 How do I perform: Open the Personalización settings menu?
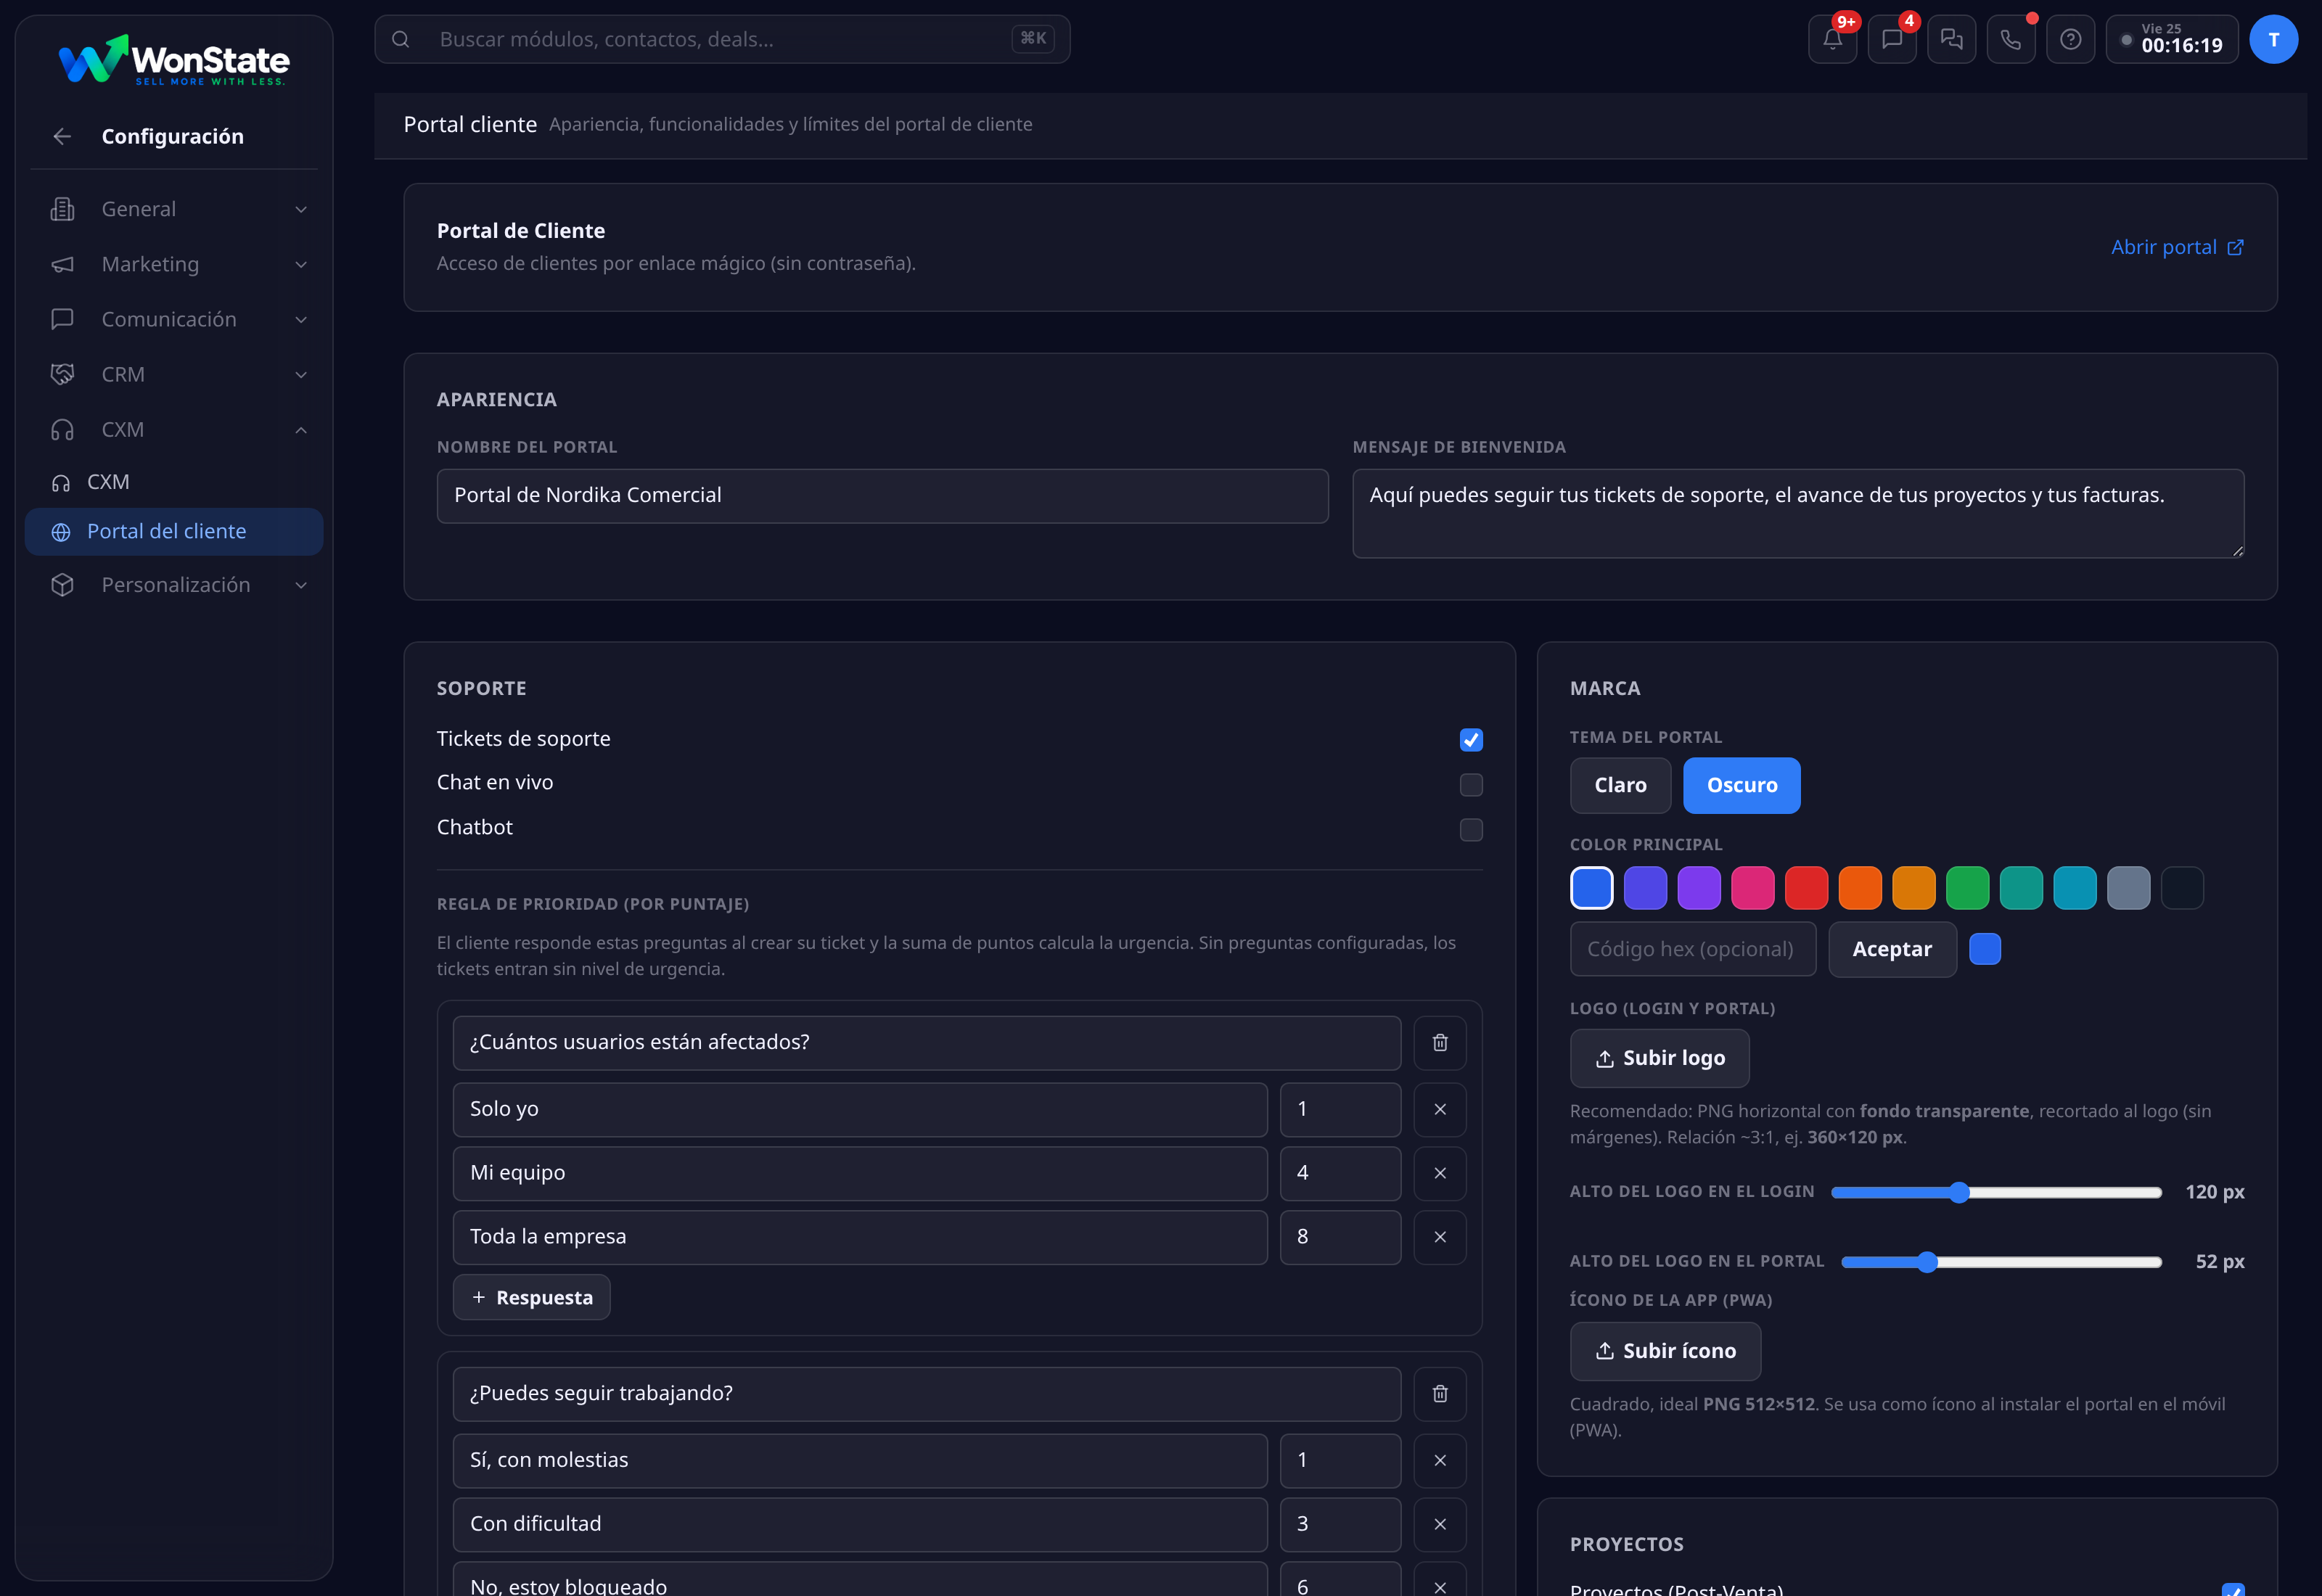click(174, 585)
